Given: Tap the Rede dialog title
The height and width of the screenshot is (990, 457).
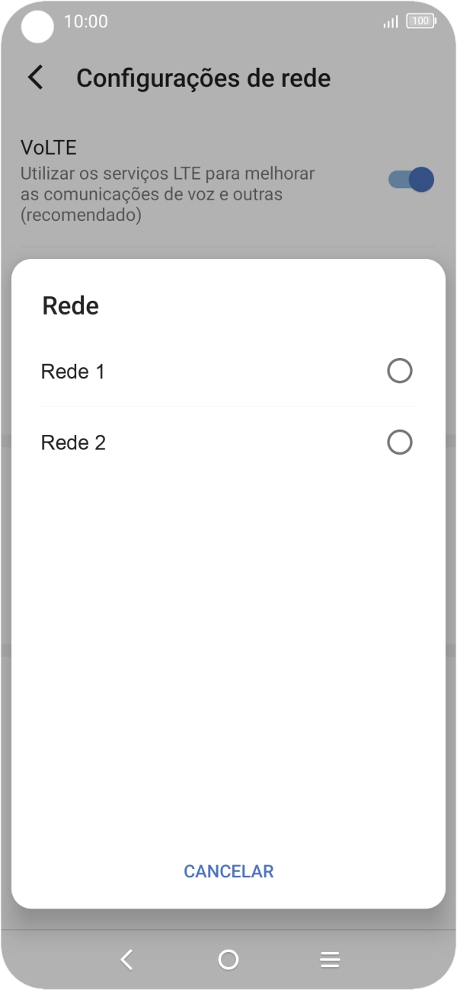Looking at the screenshot, I should click(x=70, y=305).
